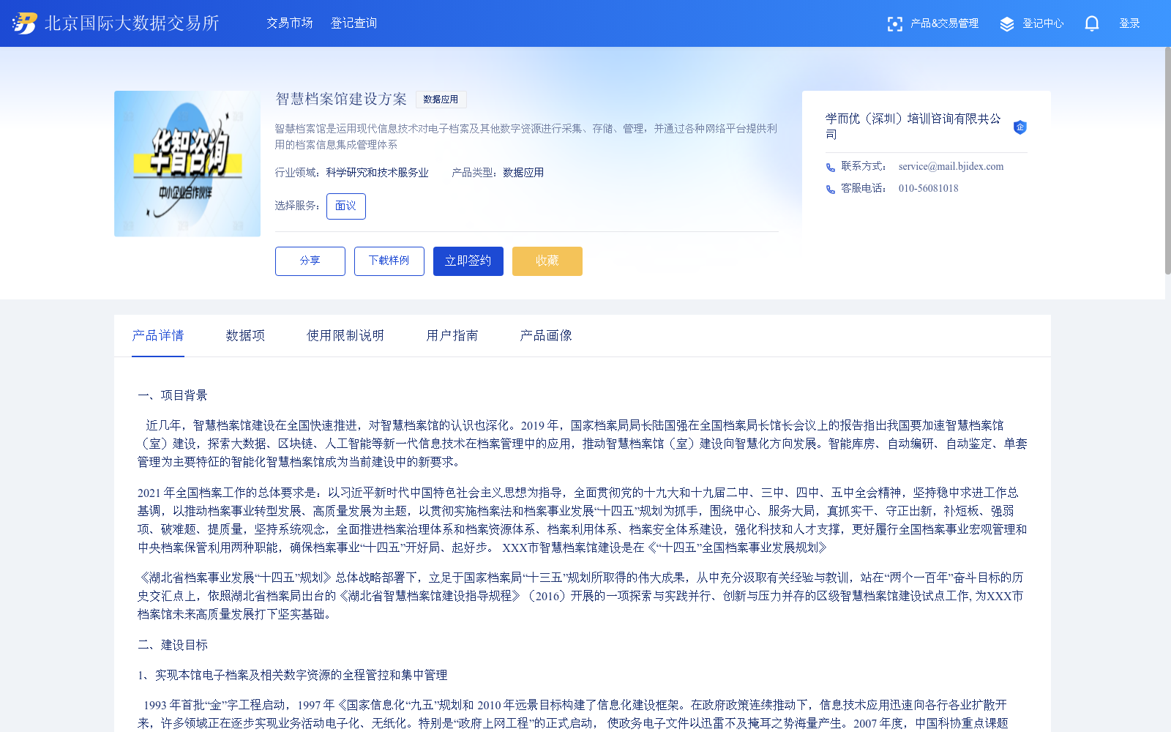Screen dimensions: 1171x732
Task: Click the company name 学而优（深圳）培训咨询有限共公司
Action: pos(913,127)
